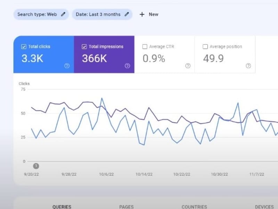
Task: Open the Search type: Web filter chip
Action: [41, 14]
